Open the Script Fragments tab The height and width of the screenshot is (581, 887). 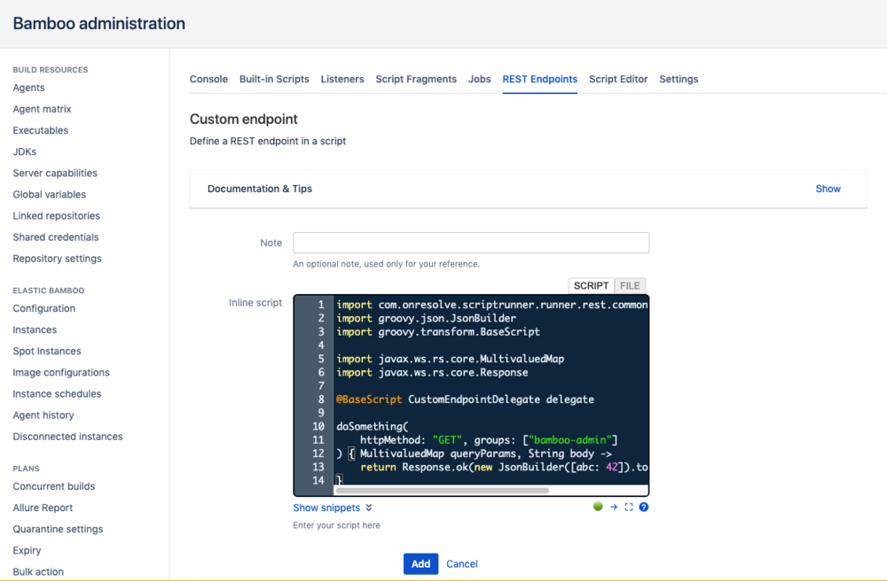(416, 79)
